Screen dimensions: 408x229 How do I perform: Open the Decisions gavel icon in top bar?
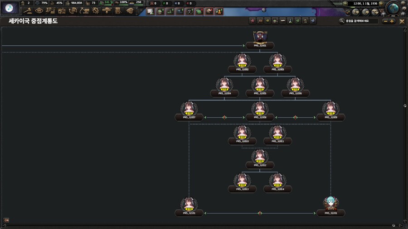pyautogui.click(x=28, y=11)
